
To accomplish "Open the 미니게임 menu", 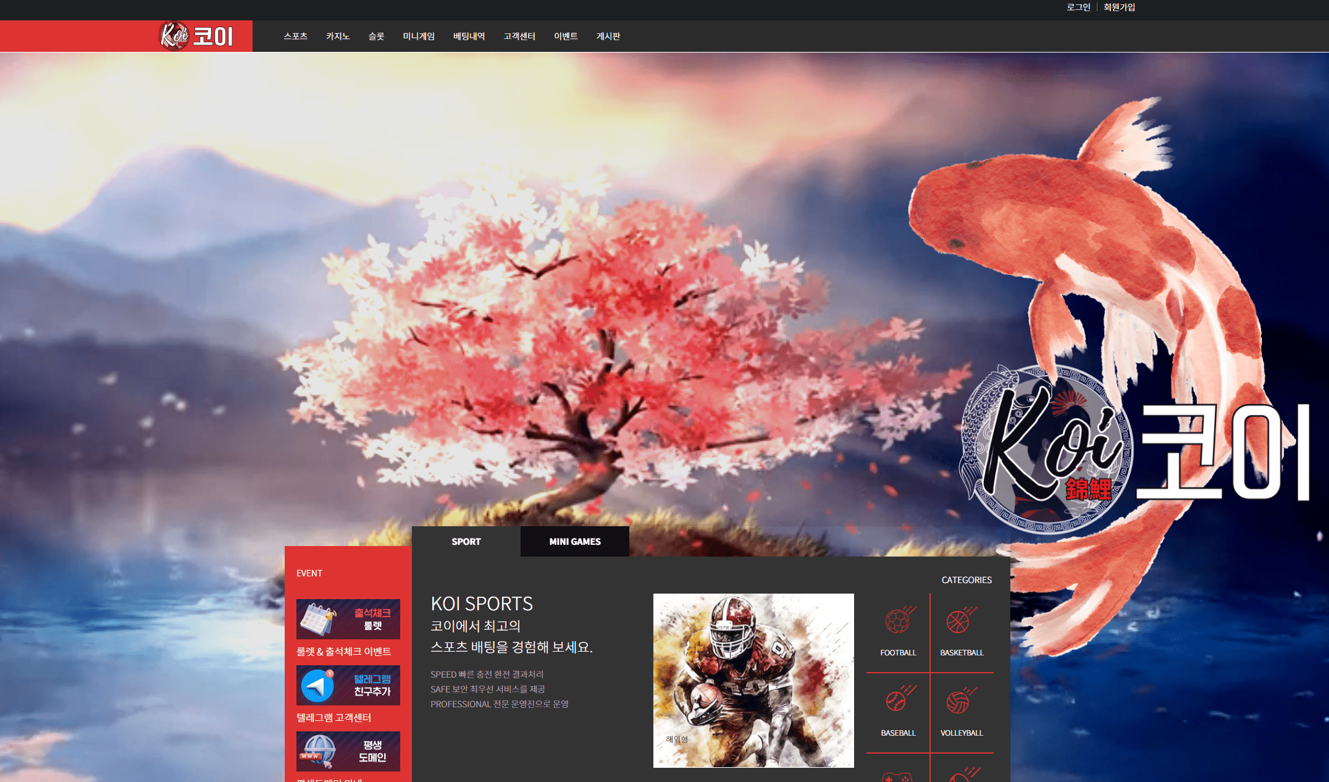I will click(x=419, y=36).
